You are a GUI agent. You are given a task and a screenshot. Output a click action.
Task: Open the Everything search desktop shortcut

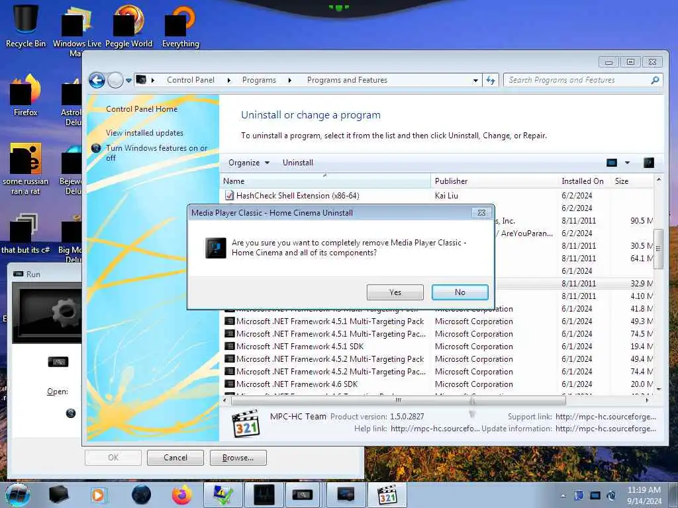(180, 25)
